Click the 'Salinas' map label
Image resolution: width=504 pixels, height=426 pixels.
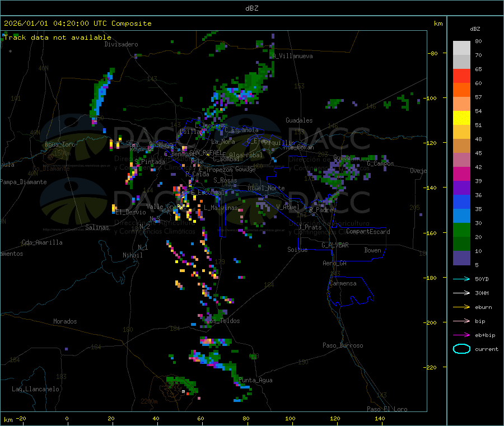point(97,227)
